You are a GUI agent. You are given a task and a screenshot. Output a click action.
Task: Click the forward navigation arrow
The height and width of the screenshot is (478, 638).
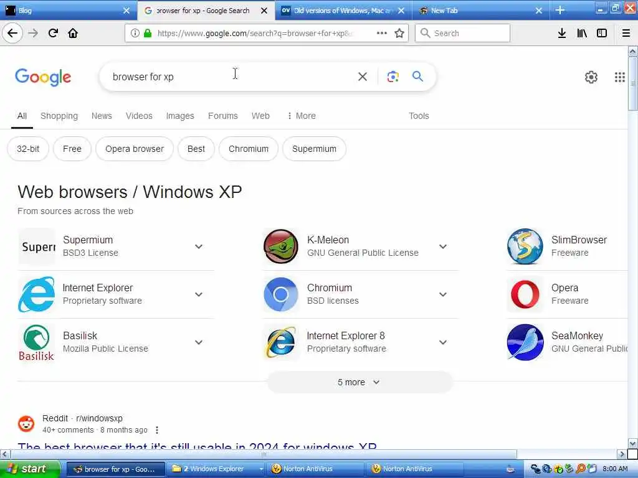point(34,33)
